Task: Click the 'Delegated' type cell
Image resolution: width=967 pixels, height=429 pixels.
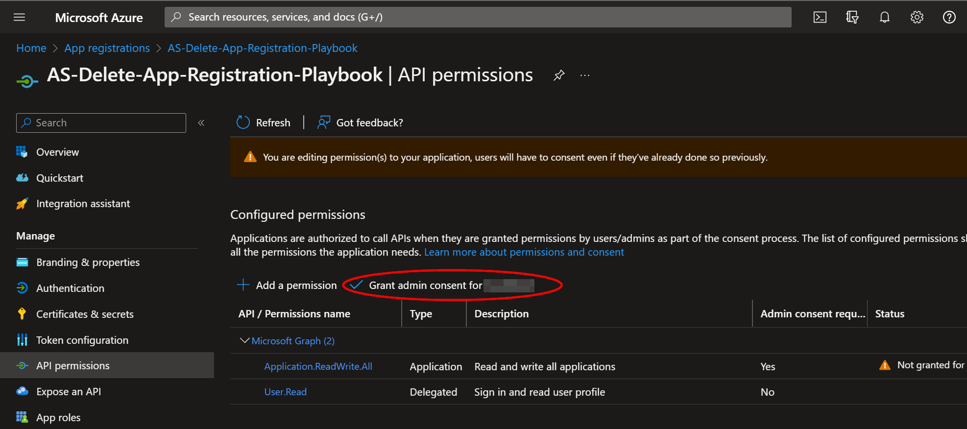Action: coord(434,392)
